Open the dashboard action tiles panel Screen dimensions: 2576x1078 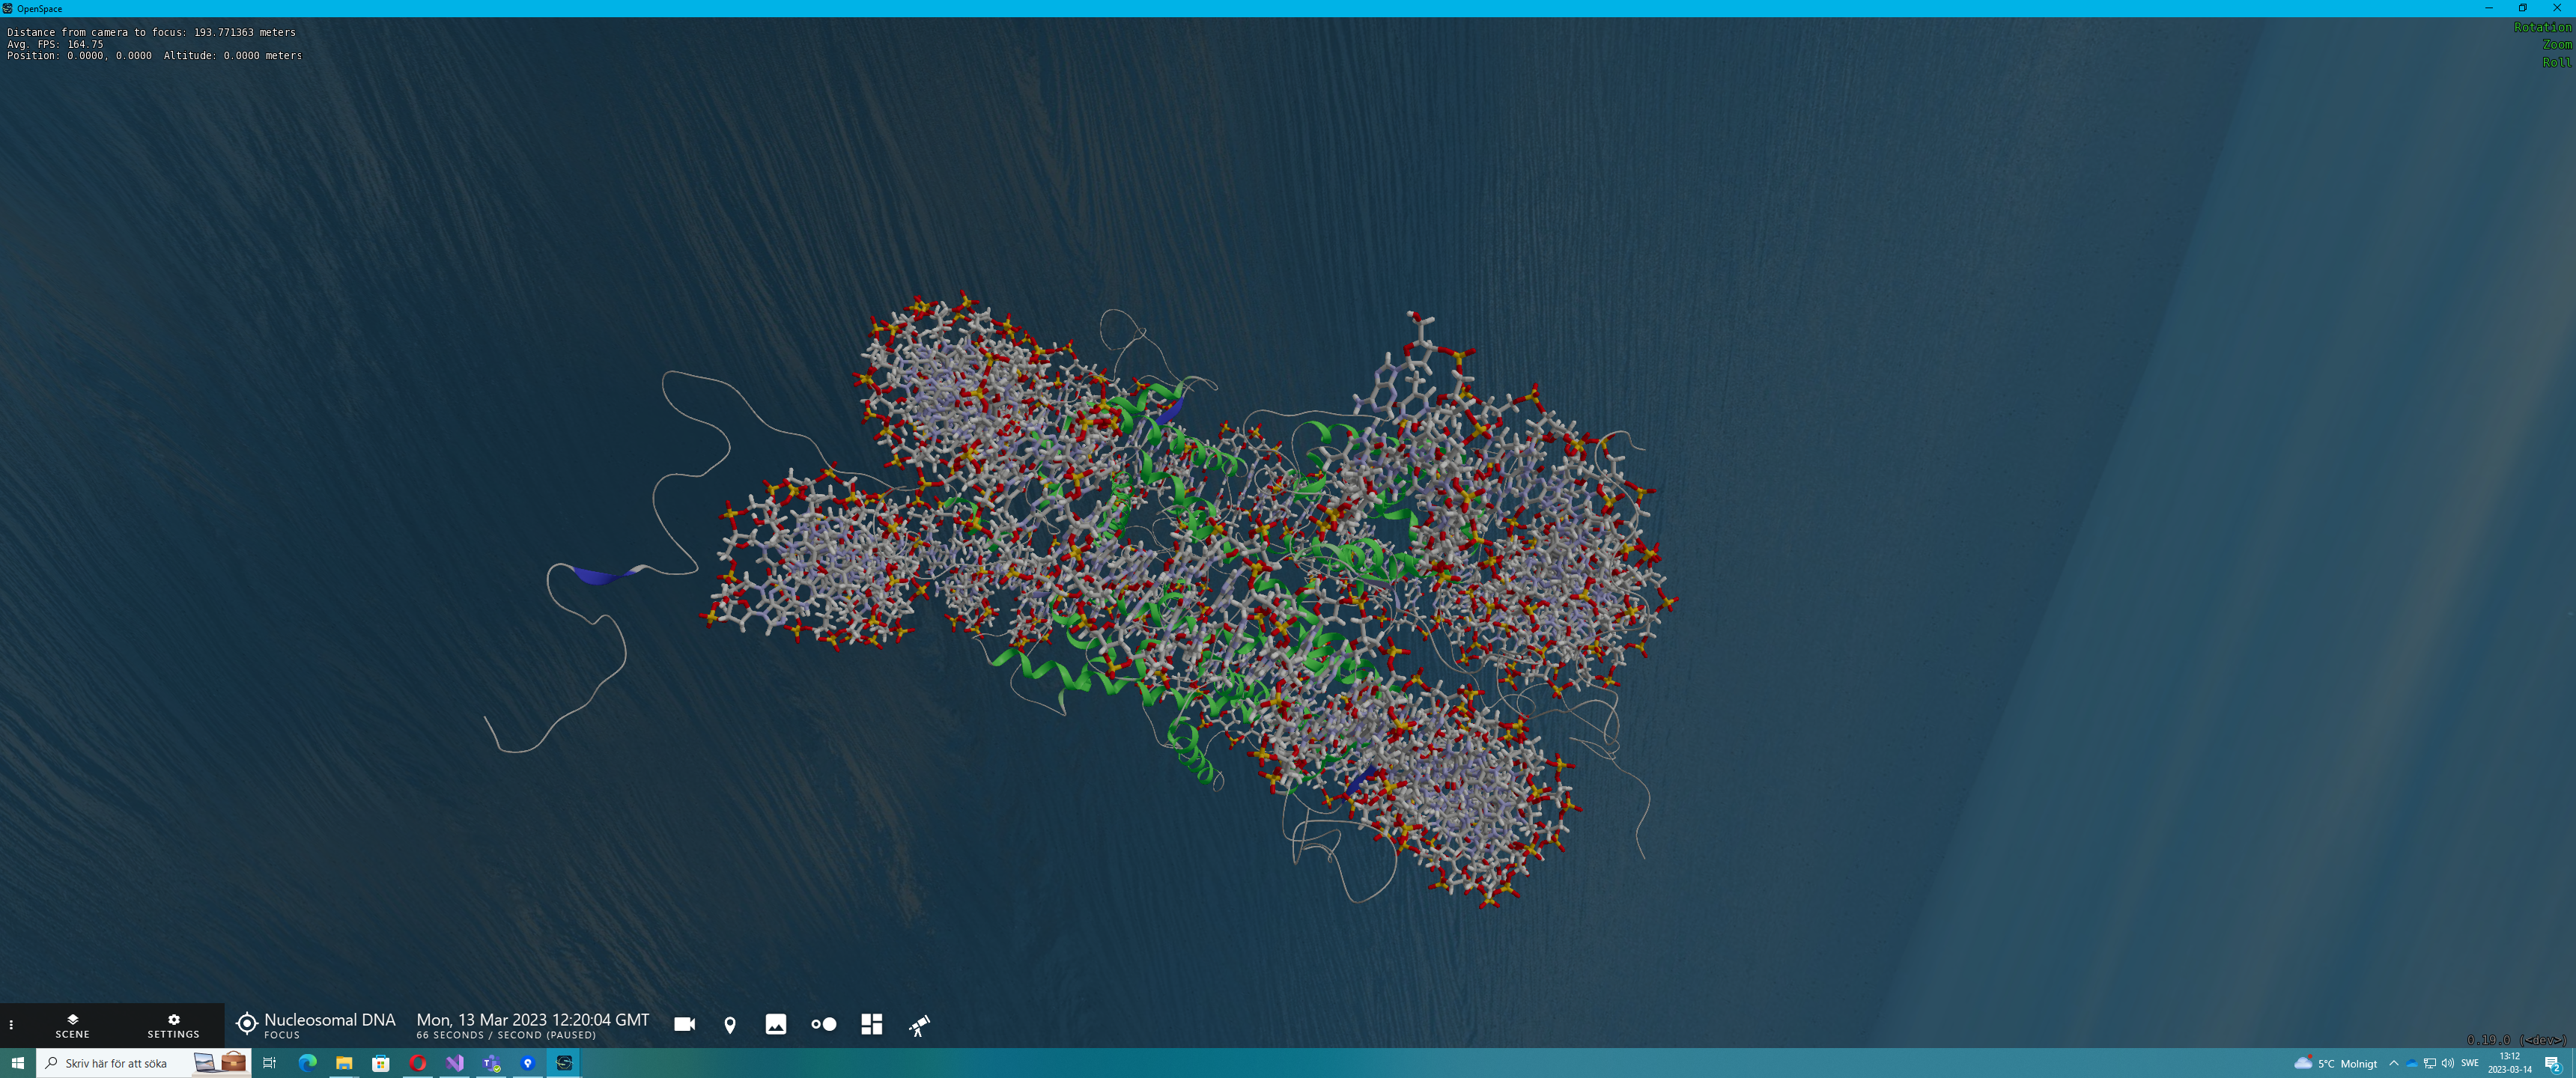point(872,1024)
